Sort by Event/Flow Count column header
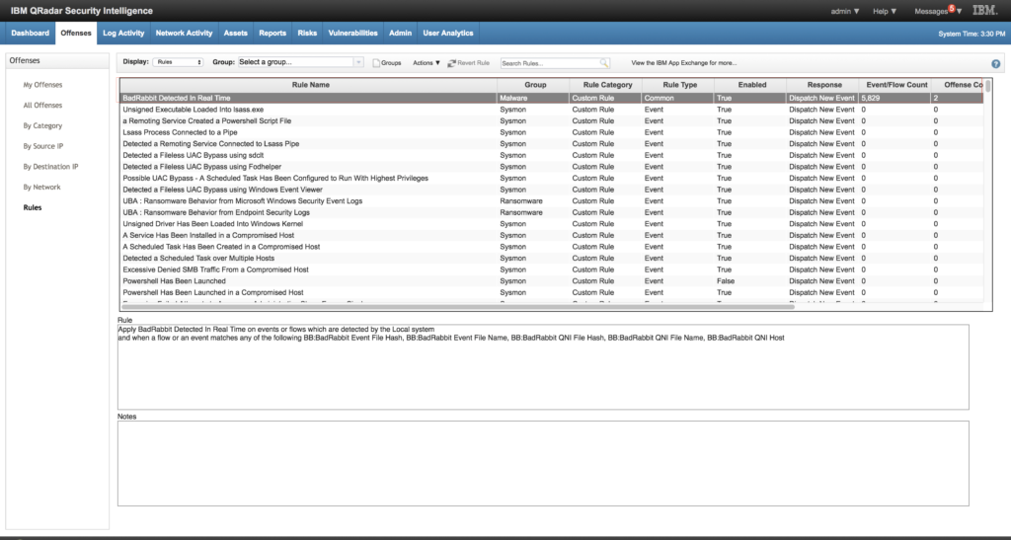Screen dimensions: 1011x540 [894, 85]
